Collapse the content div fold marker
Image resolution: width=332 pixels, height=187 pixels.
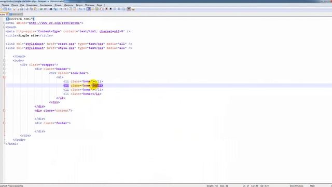click(x=4, y=111)
